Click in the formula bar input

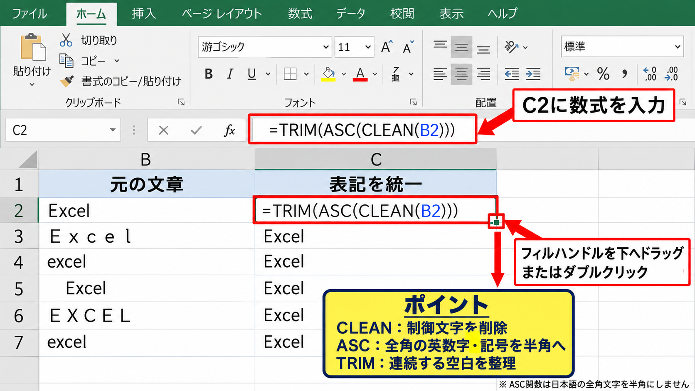pos(362,130)
